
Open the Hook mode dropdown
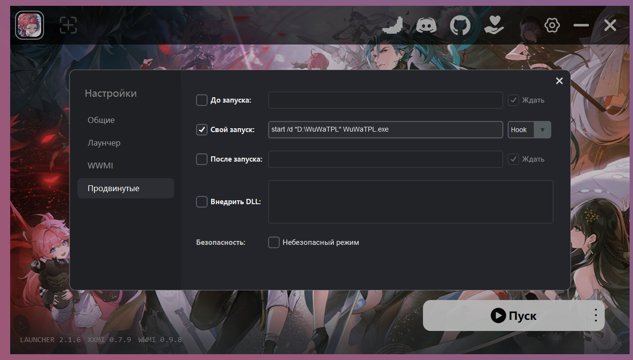coord(529,130)
